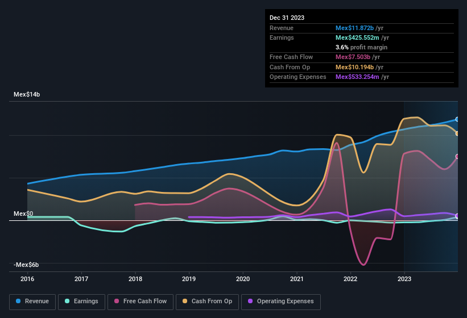Toggle the Free Cash Flow legend button
This screenshot has width=467, height=318.
coord(140,302)
